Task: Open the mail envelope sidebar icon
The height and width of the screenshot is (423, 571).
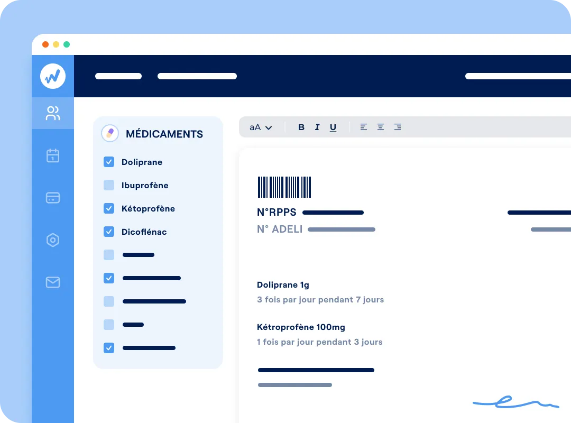Action: click(x=53, y=282)
